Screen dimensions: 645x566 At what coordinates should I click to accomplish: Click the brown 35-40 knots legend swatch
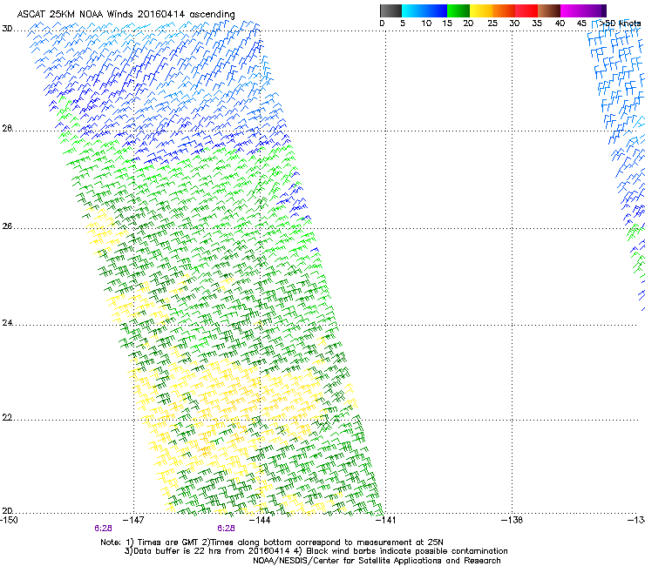point(549,10)
